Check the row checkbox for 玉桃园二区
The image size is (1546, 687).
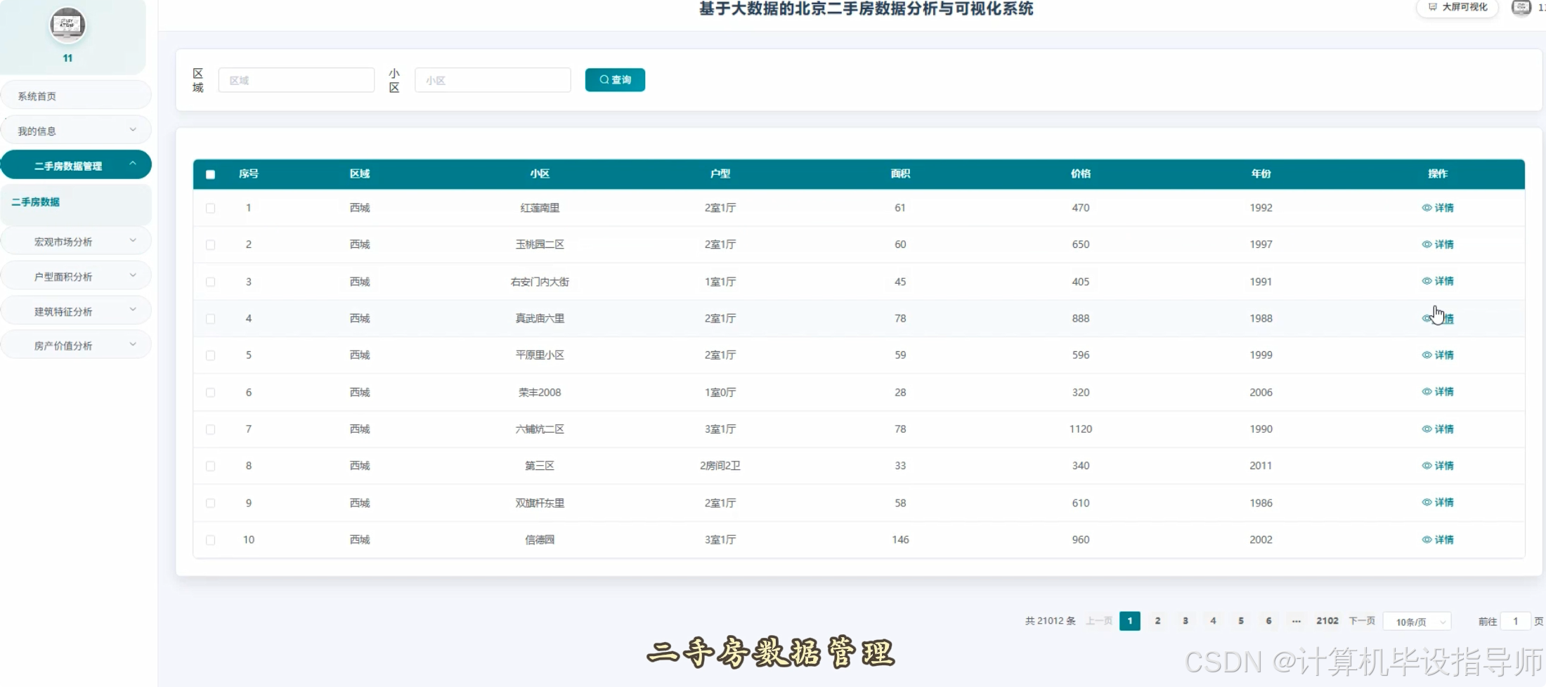210,244
